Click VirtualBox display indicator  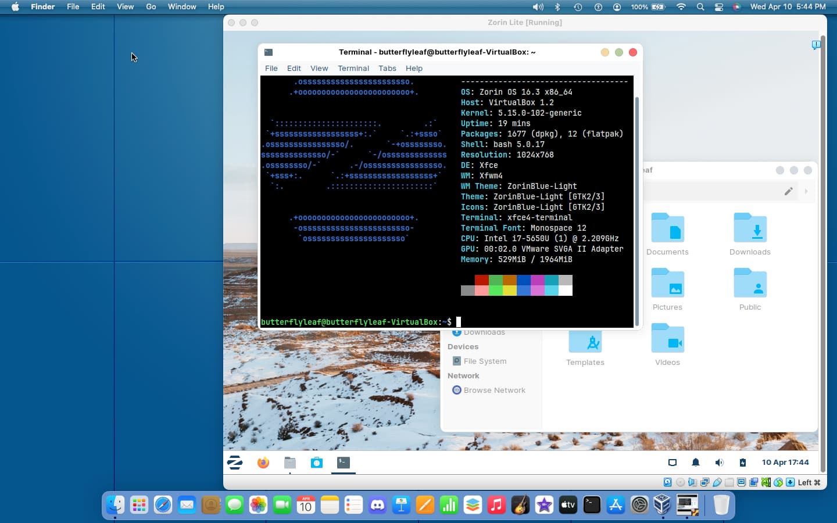(741, 482)
